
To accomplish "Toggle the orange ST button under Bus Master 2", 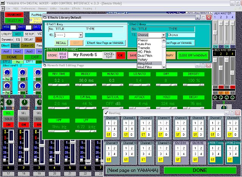I will pyautogui.click(x=221, y=93).
